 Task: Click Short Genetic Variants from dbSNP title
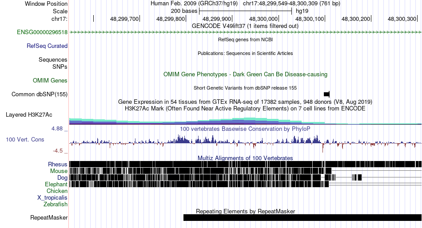click(x=245, y=88)
